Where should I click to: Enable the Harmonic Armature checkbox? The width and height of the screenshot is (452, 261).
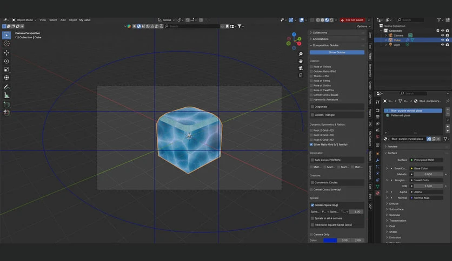pyautogui.click(x=311, y=99)
